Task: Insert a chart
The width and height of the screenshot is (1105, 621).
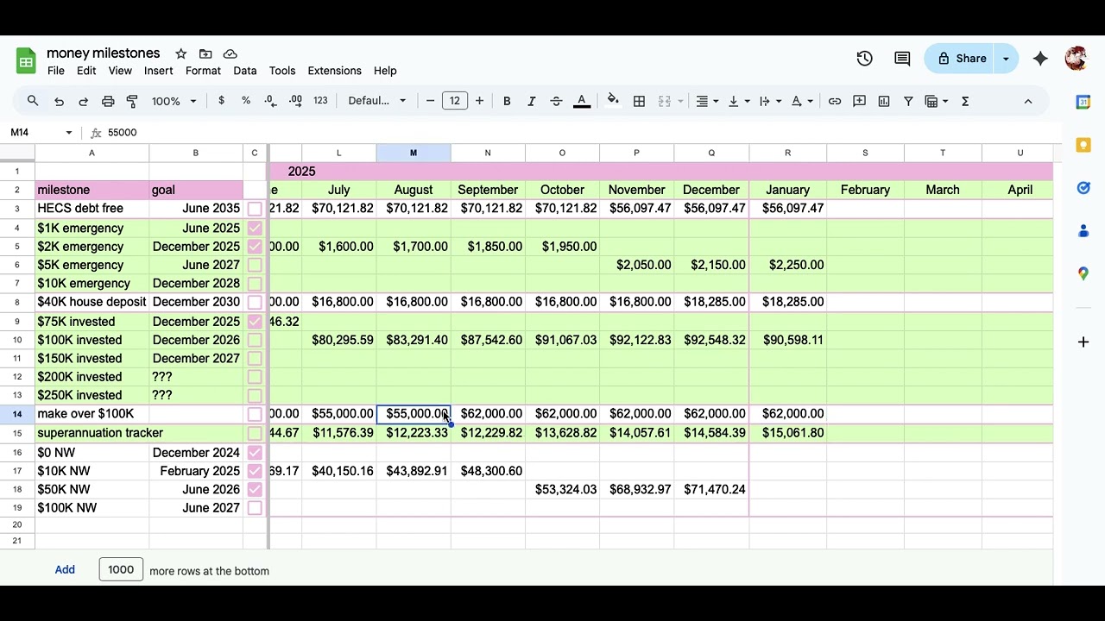Action: pyautogui.click(x=884, y=101)
